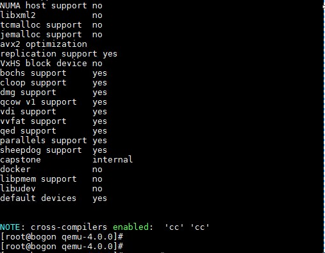This screenshot has height=253, width=325.
Task: Click the 'VxHS block device' text
Action: click(x=44, y=64)
